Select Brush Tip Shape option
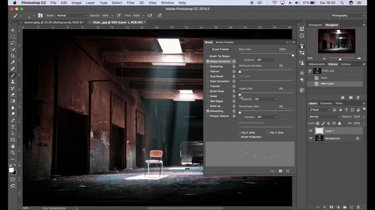Screen dimensions: 375x210 [x=219, y=57]
